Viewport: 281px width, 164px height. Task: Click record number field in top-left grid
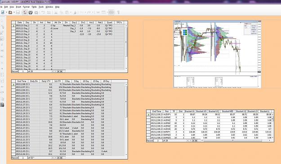23,71
